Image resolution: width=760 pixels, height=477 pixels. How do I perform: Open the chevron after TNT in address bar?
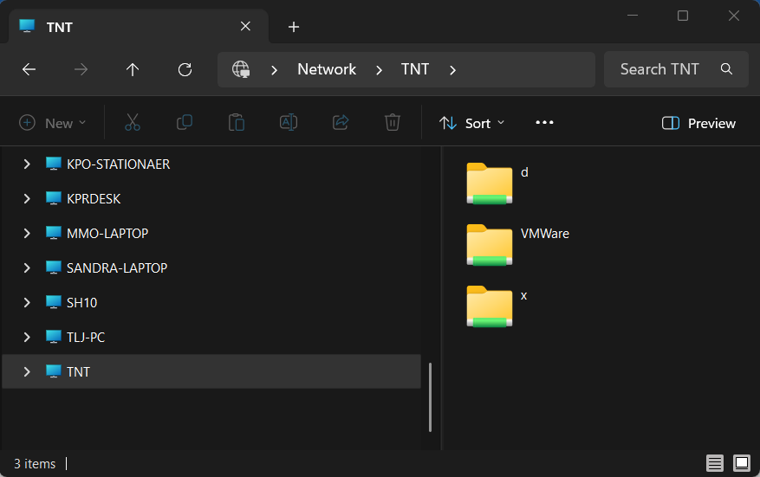[452, 70]
